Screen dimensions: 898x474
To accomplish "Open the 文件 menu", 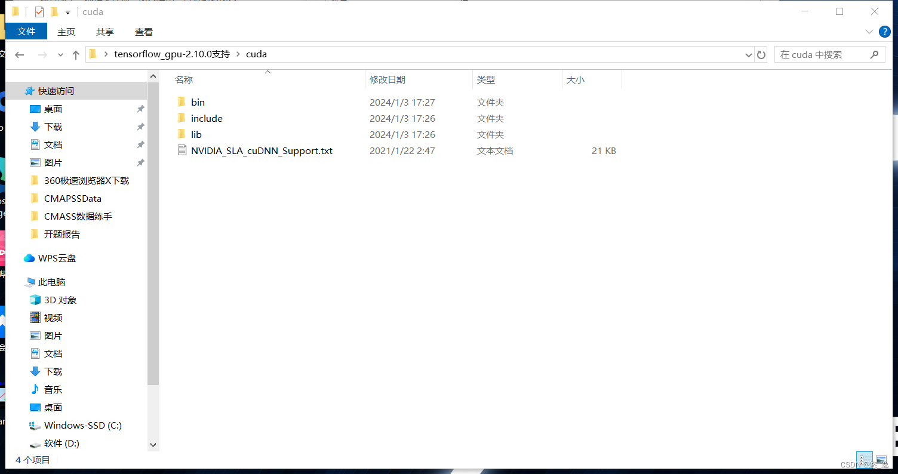I will tap(26, 32).
